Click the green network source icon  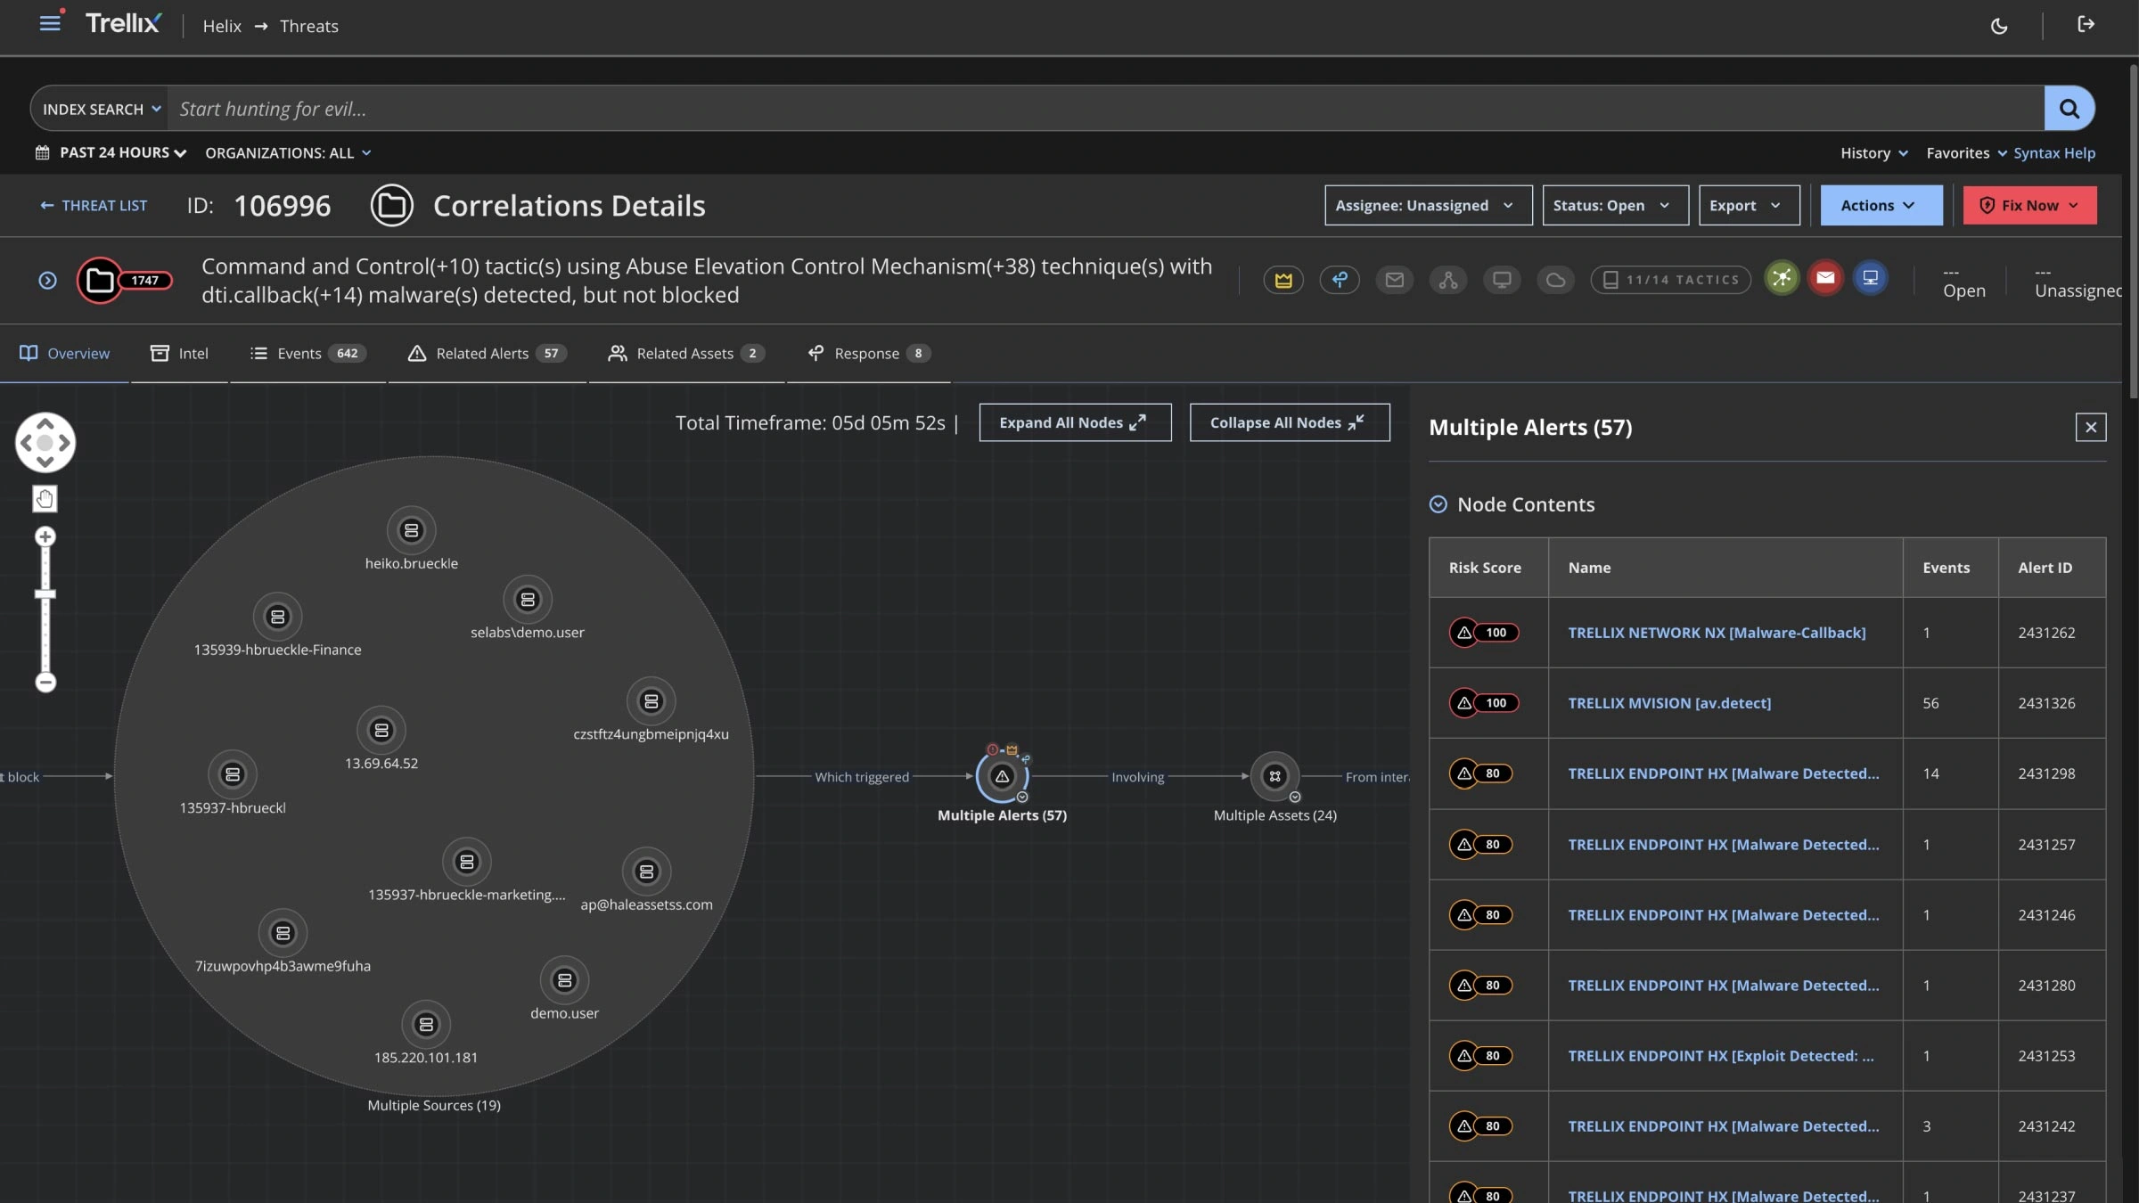[x=1782, y=278]
